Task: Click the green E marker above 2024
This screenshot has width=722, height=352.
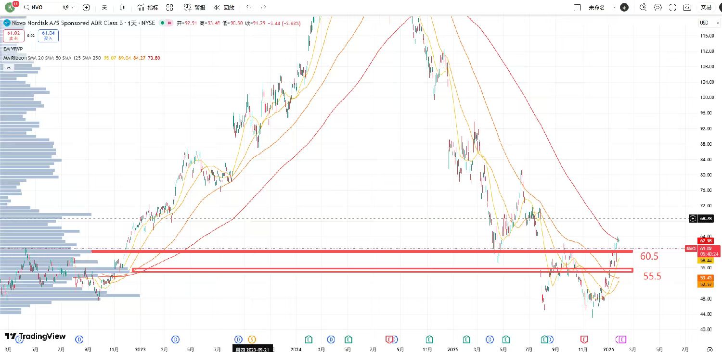Action: click(309, 339)
